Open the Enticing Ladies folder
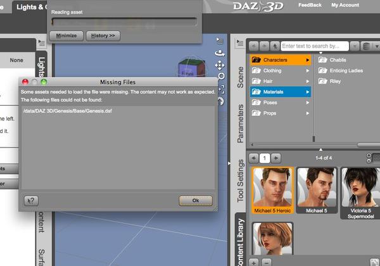 point(341,70)
